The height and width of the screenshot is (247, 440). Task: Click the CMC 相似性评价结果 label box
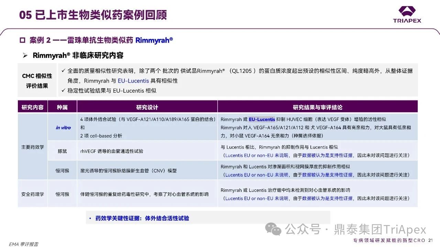tap(37, 81)
